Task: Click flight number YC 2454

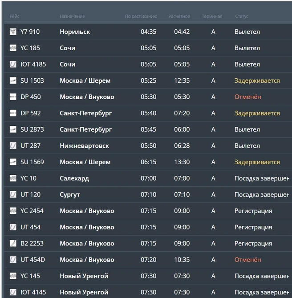Action: 32,211
